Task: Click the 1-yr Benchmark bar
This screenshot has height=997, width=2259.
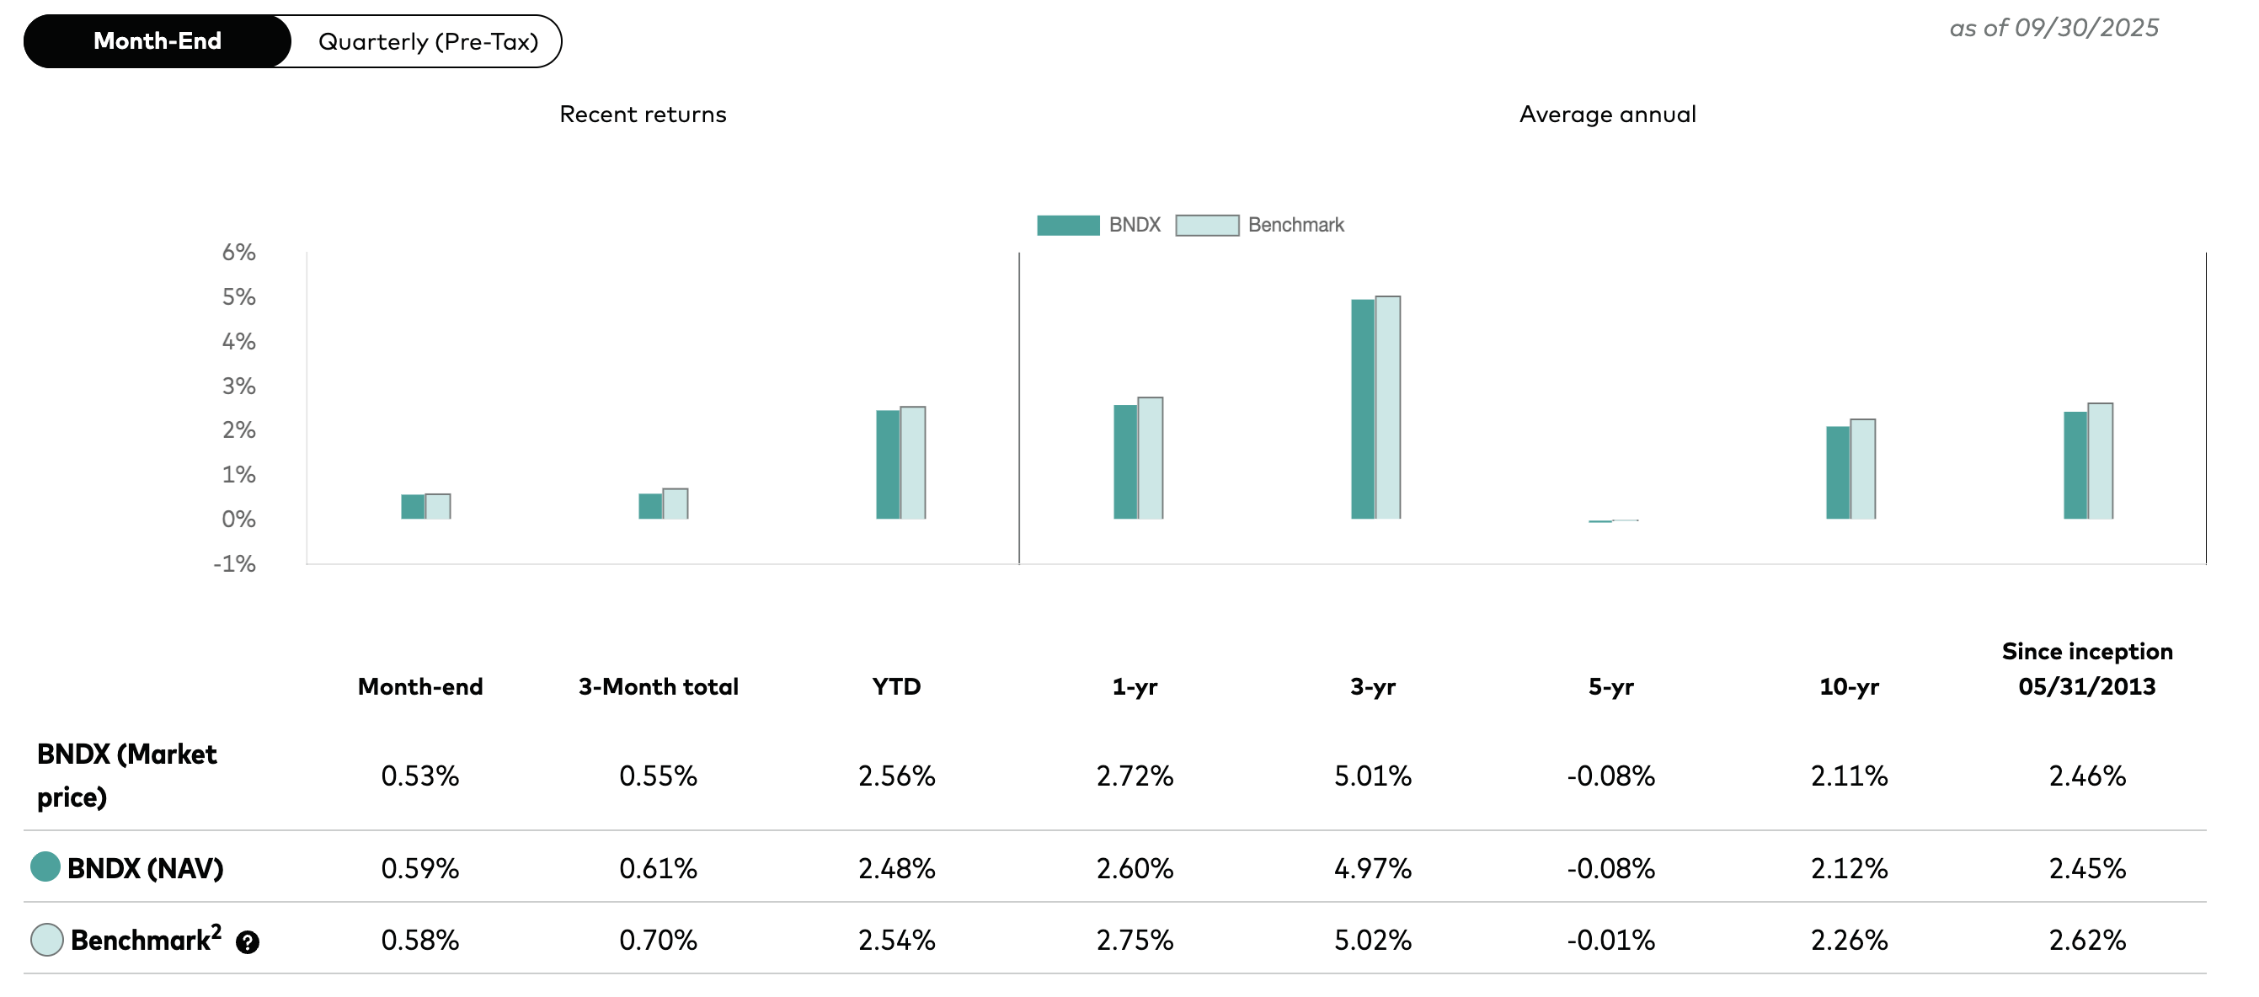Action: point(1150,458)
